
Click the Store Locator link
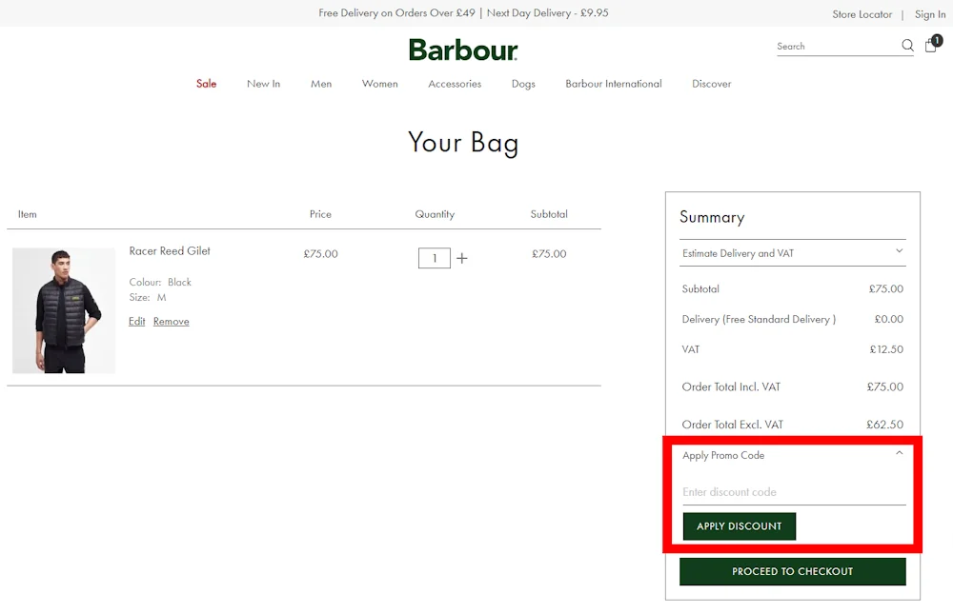pyautogui.click(x=862, y=14)
